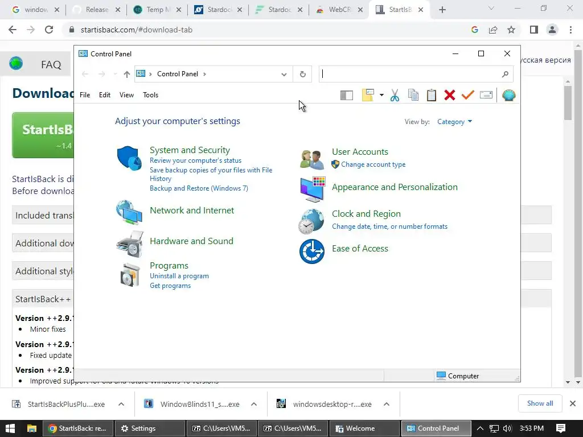Open the View menu
Screen dimensions: 583x437
126,95
